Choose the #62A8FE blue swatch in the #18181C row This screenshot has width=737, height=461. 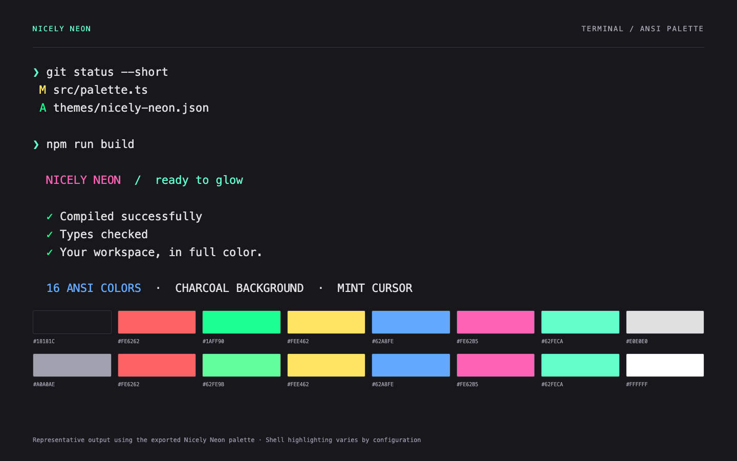[411, 322]
